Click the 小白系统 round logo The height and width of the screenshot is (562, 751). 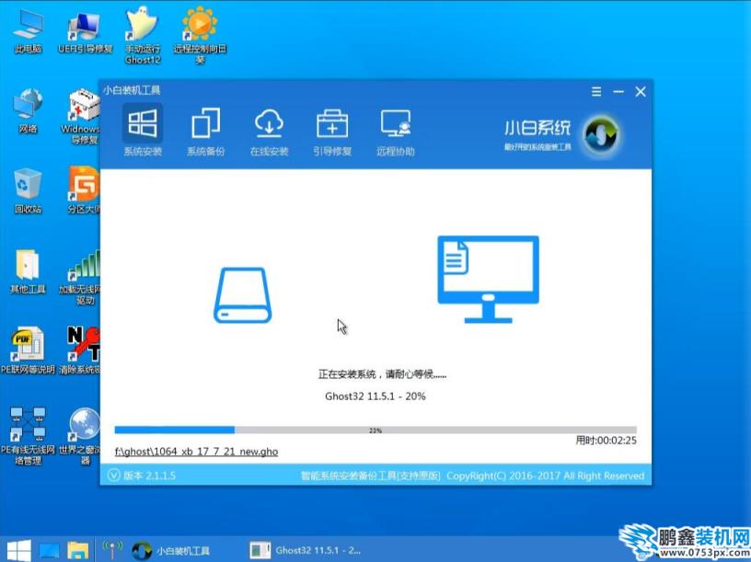[601, 134]
